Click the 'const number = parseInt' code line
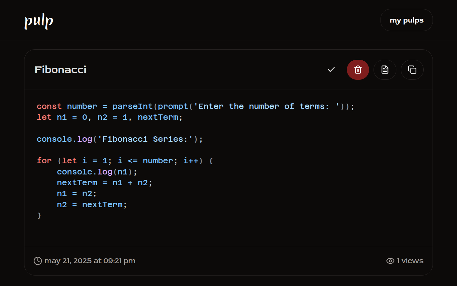457x286 pixels. [x=195, y=106]
